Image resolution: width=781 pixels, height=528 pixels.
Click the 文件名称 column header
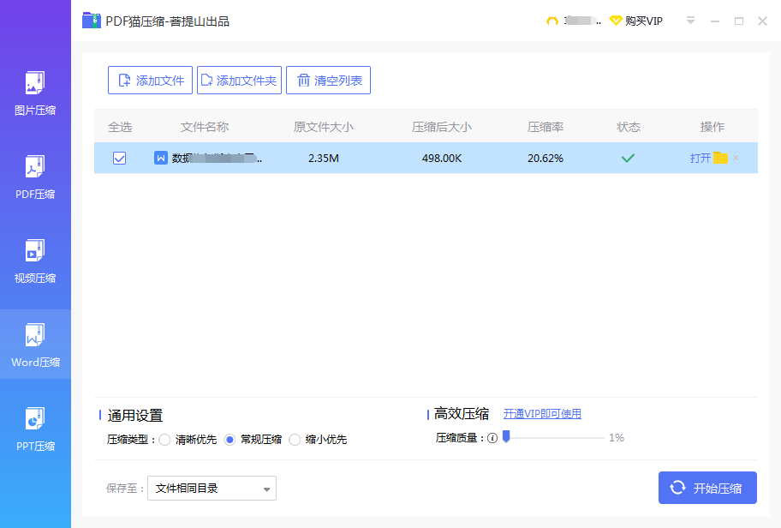pyautogui.click(x=205, y=127)
